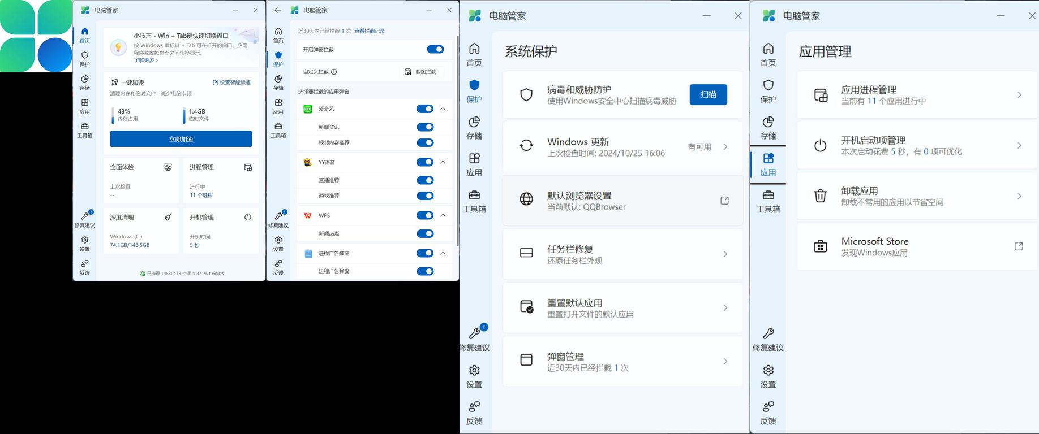Click the 11 个进程 count in the home window
This screenshot has height=434, width=1039.
point(201,195)
